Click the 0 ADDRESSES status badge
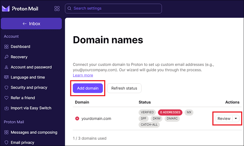The width and height of the screenshot is (244, 146). click(x=170, y=112)
